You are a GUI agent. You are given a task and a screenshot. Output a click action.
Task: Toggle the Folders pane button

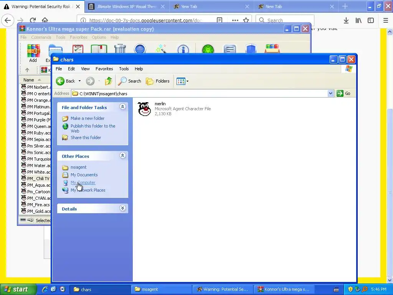pyautogui.click(x=158, y=81)
